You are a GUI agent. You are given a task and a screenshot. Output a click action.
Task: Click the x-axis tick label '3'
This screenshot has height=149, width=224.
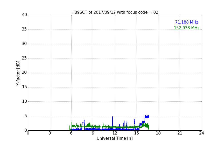(x=50, y=133)
